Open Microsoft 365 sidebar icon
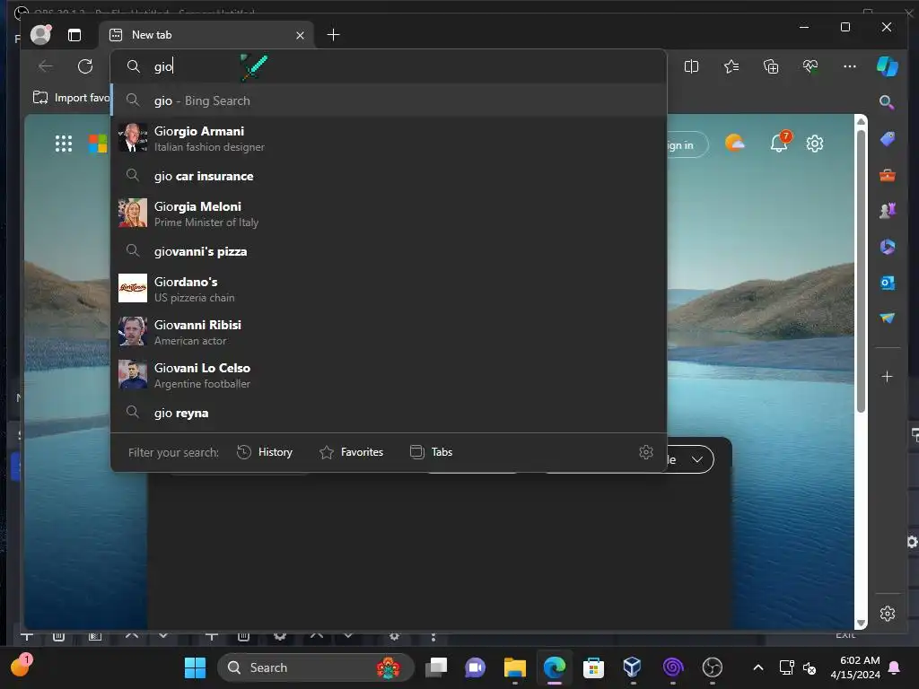919x689 pixels. click(888, 247)
